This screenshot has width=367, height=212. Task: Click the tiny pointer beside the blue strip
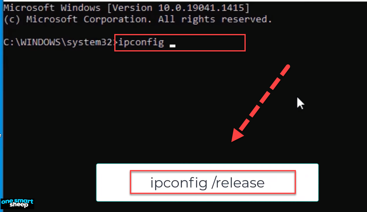coord(1,135)
